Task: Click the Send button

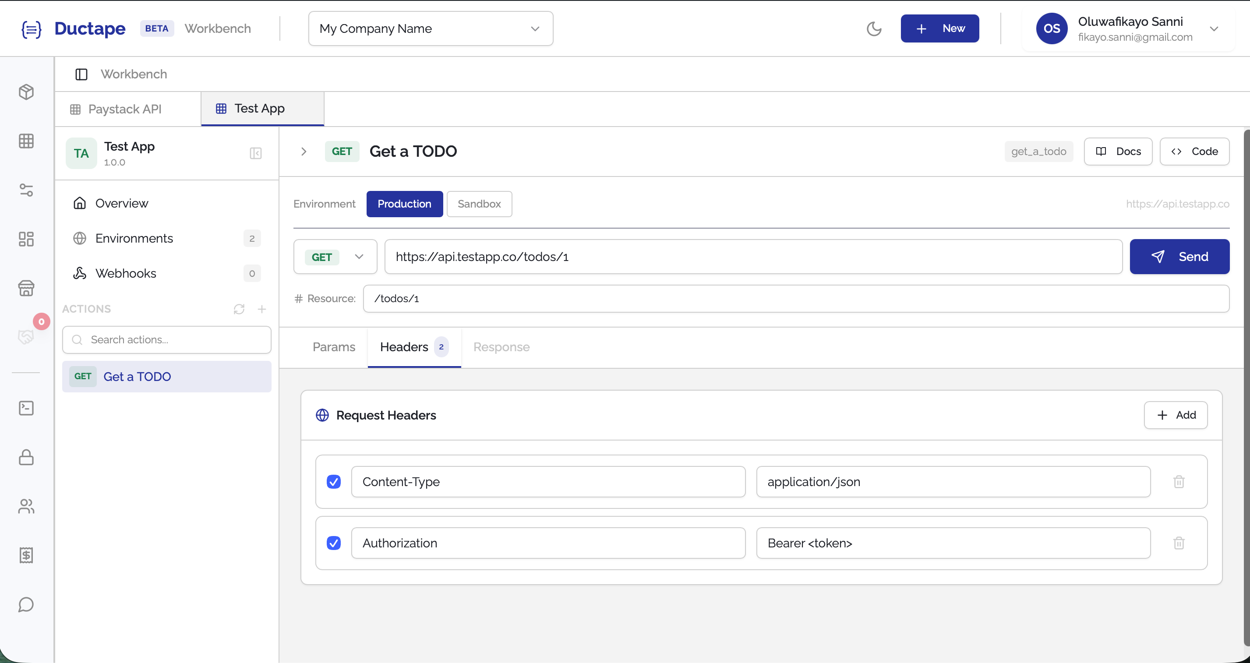Action: point(1179,257)
